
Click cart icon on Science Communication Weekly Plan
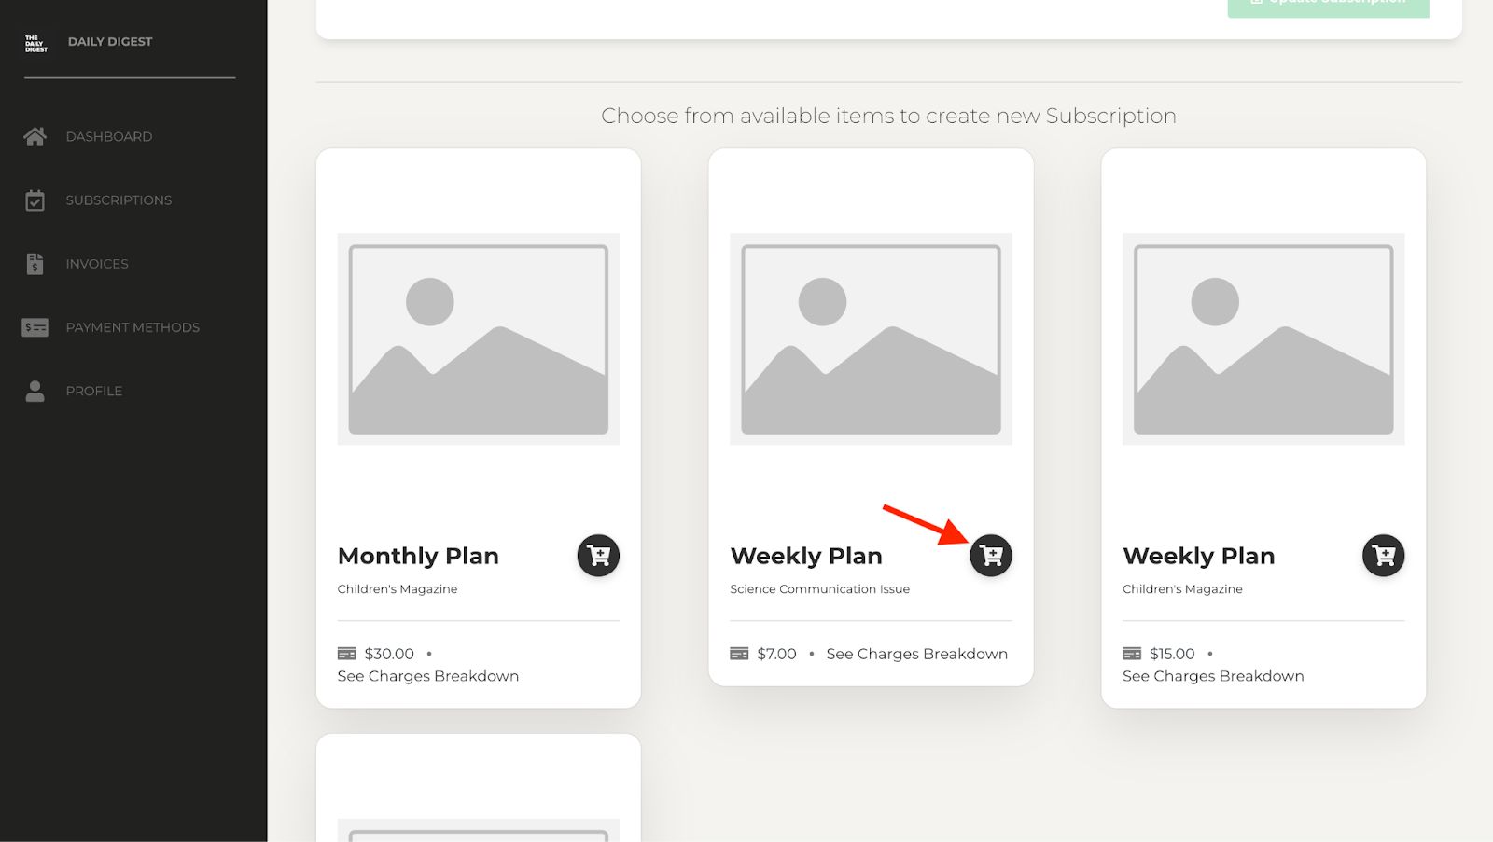[991, 555]
